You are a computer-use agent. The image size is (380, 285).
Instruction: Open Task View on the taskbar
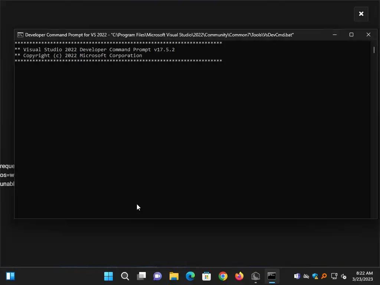click(x=141, y=276)
